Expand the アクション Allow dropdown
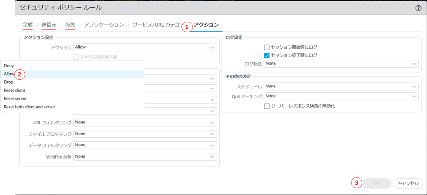 [x=145, y=48]
